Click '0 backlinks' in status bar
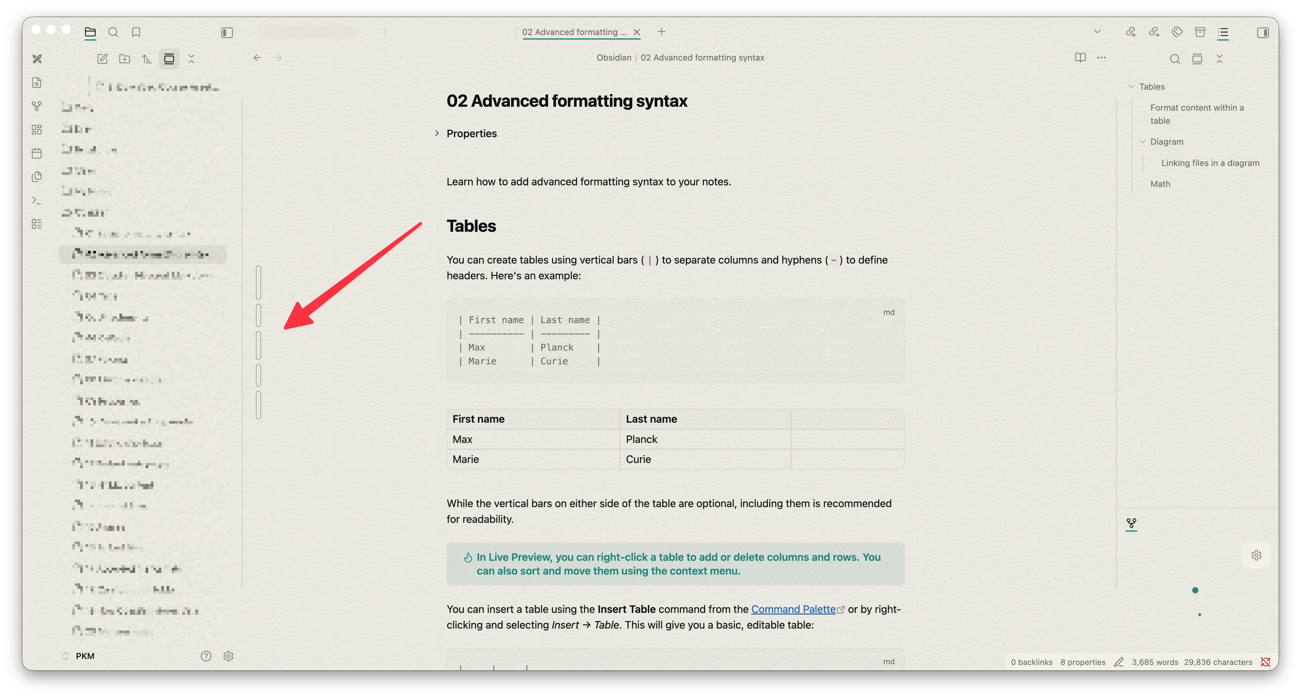Screen dimensions: 1301x698 pyautogui.click(x=1031, y=662)
